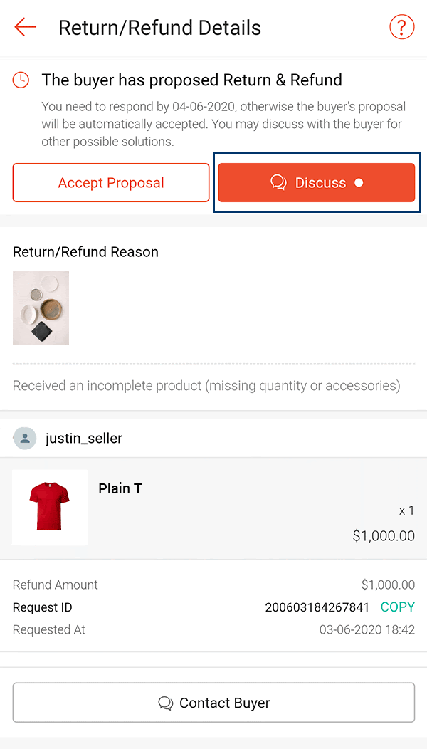
Task: Copy the Request ID using COPY
Action: coord(398,607)
